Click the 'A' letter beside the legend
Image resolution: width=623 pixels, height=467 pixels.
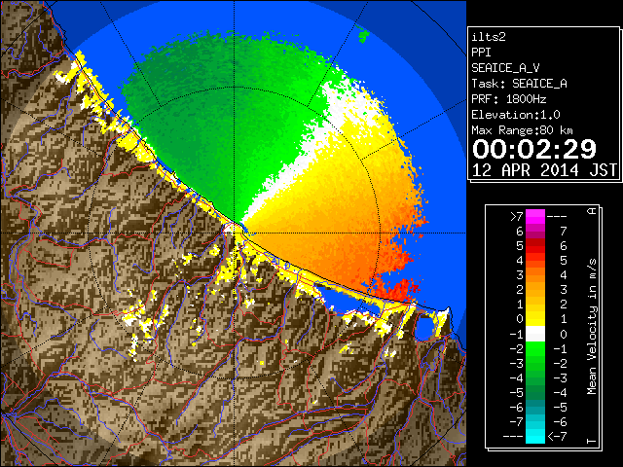pos(592,210)
